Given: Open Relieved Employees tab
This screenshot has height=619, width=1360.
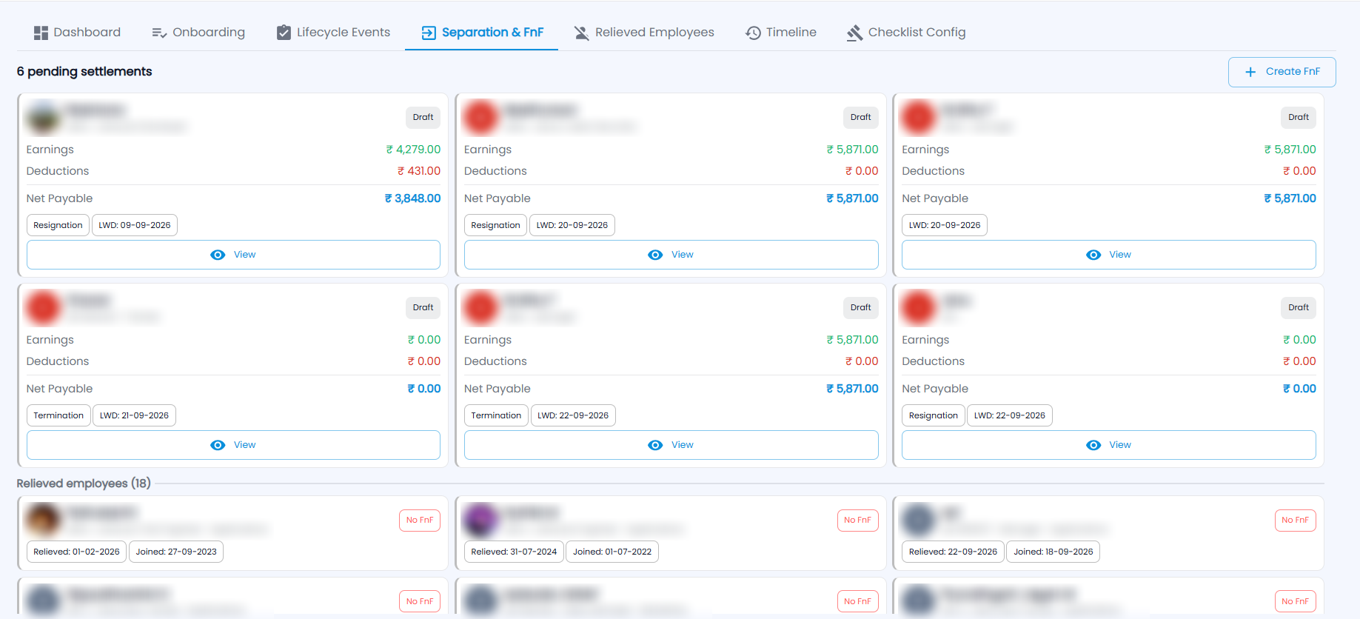Looking at the screenshot, I should coord(644,33).
